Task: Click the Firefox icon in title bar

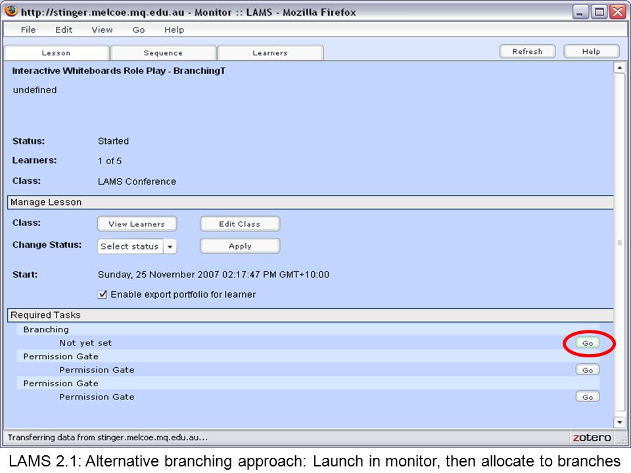Action: (11, 11)
